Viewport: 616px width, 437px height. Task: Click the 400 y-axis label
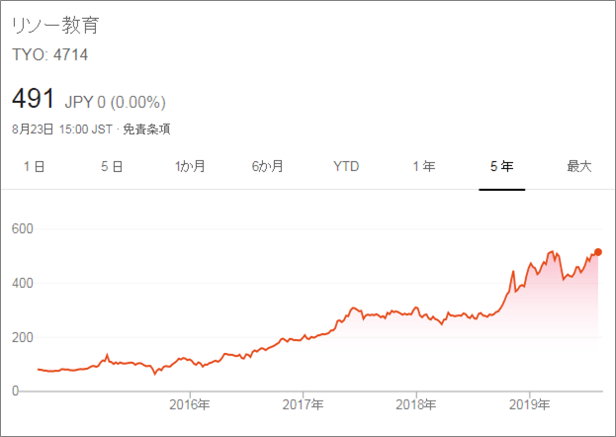[x=23, y=283]
